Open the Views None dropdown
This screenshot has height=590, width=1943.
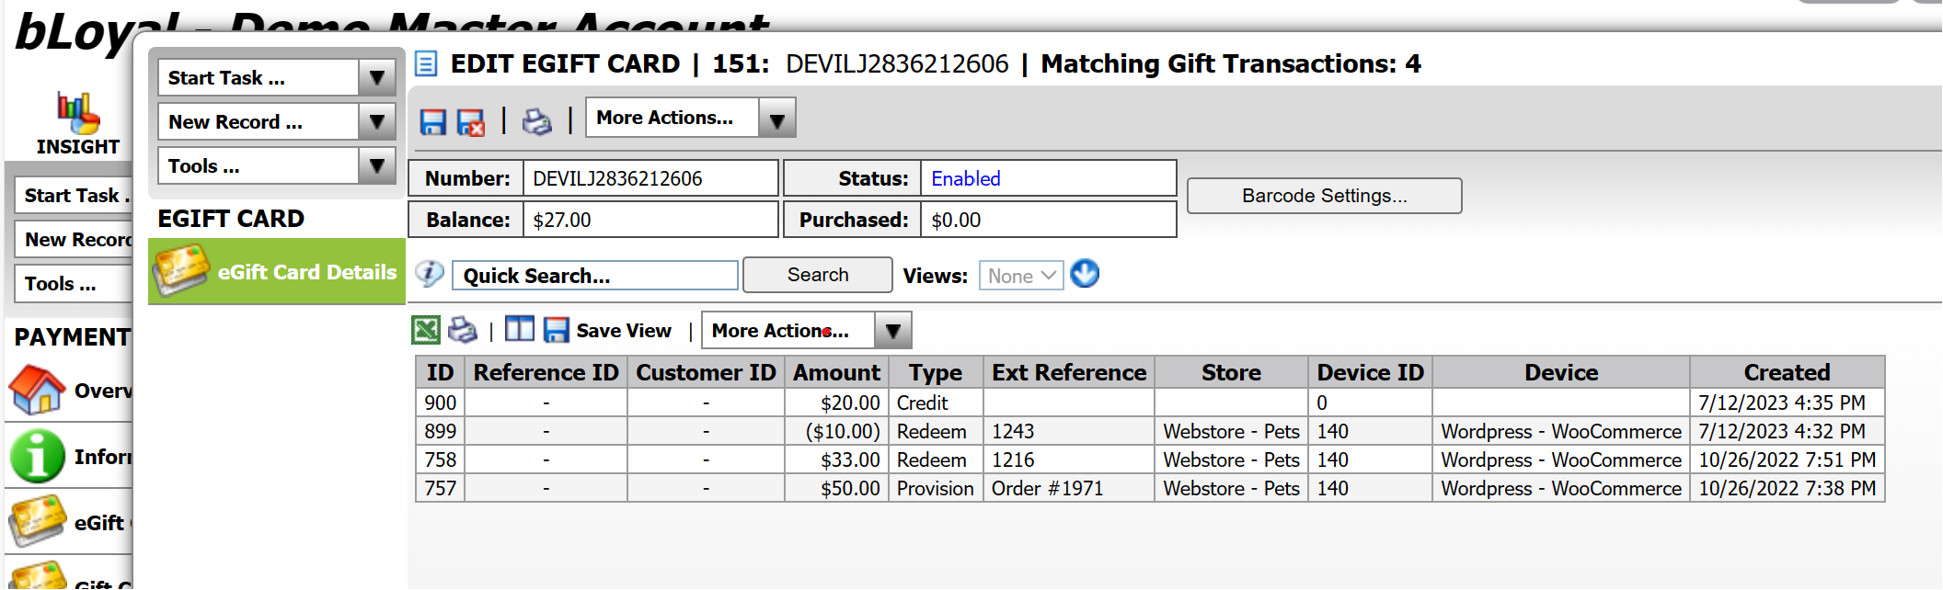[x=1021, y=276]
